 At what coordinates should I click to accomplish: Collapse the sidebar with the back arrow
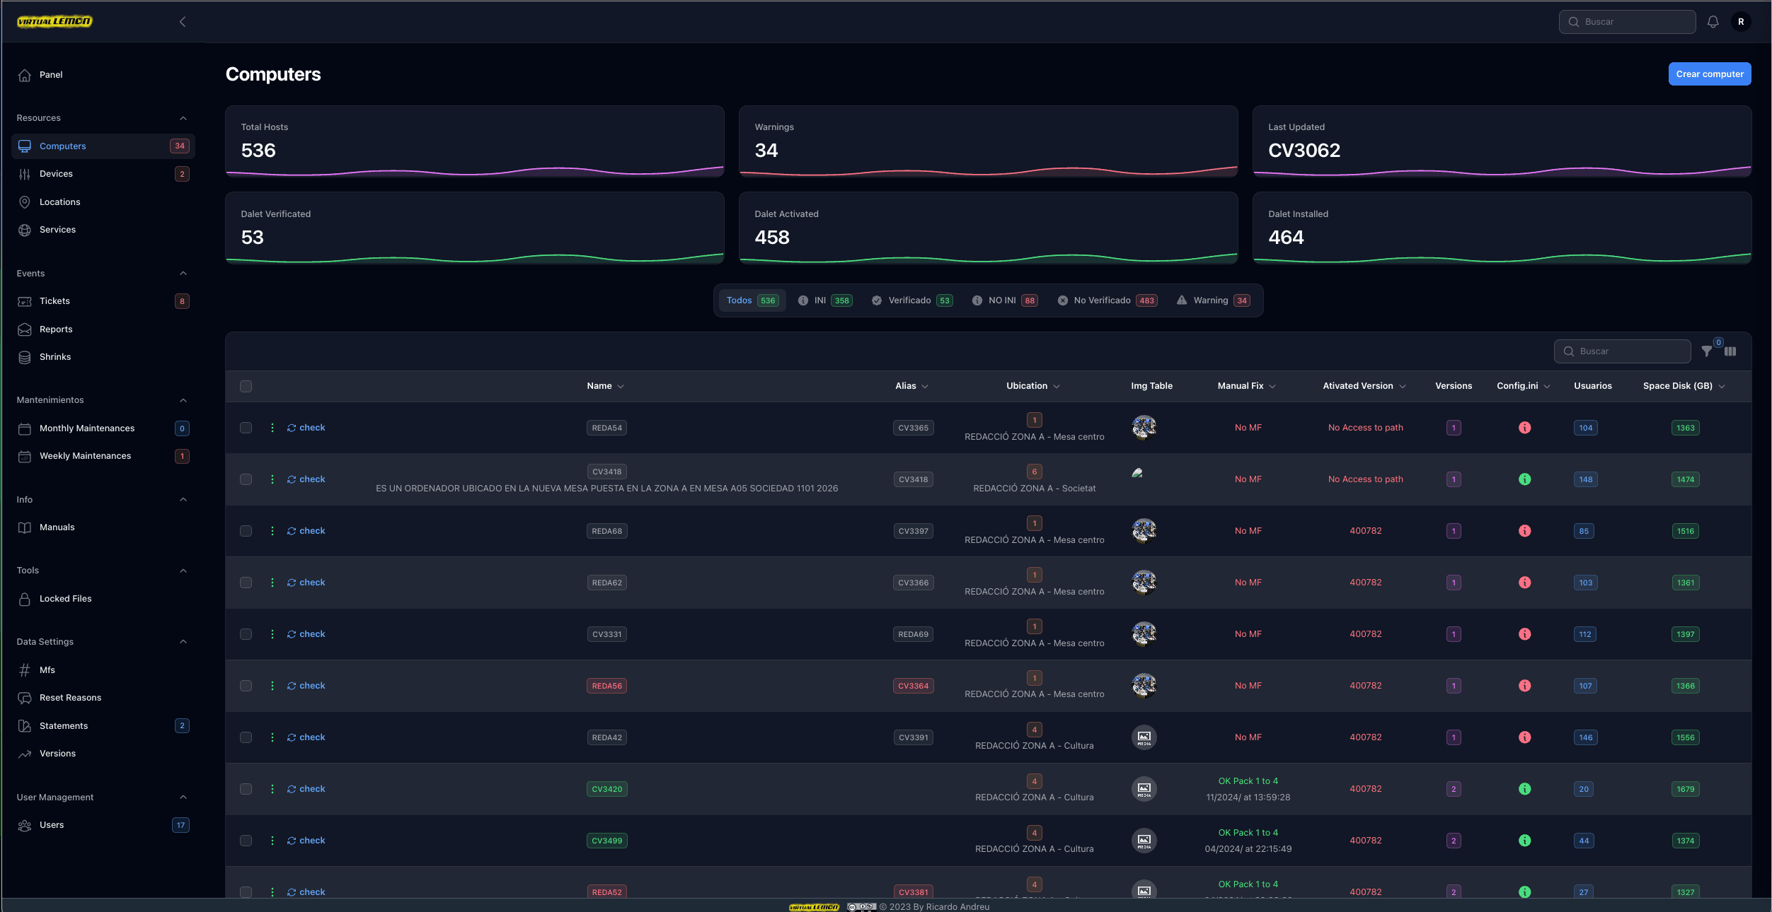click(x=183, y=22)
